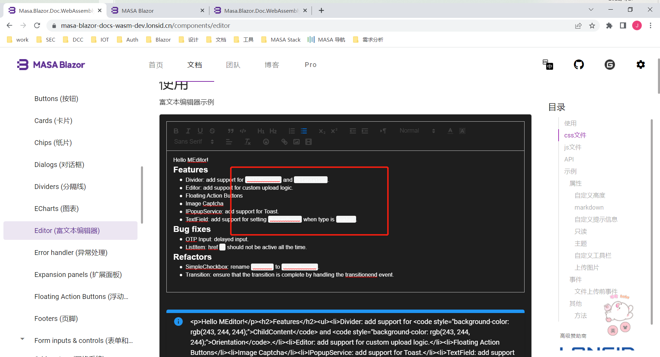Open the GitHub repository icon
660x357 pixels.
pos(579,65)
